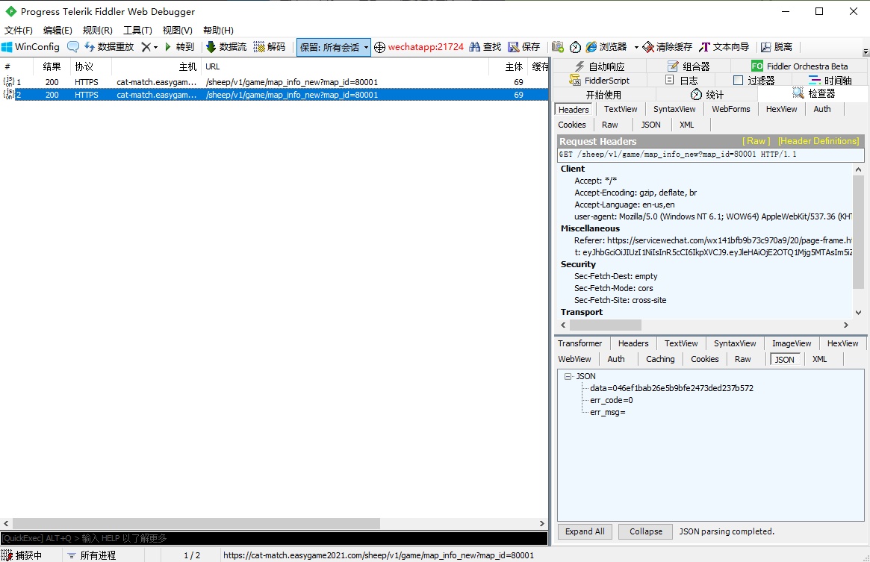870x562 pixels.
Task: Click 数据重放 (replay) in the toolbar
Action: pos(109,47)
